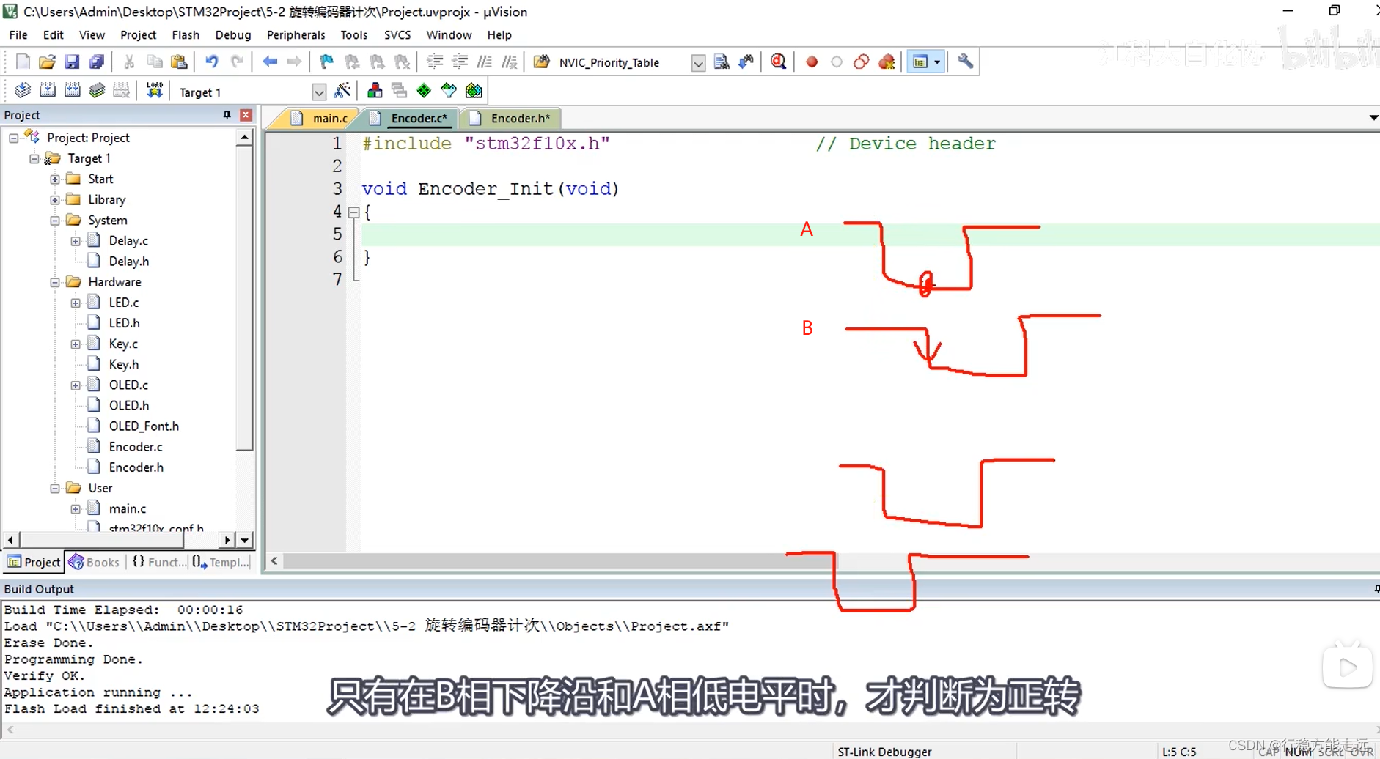Switch to the Encoder.h* editor tab
Screen dimensions: 1380x759
512,118
